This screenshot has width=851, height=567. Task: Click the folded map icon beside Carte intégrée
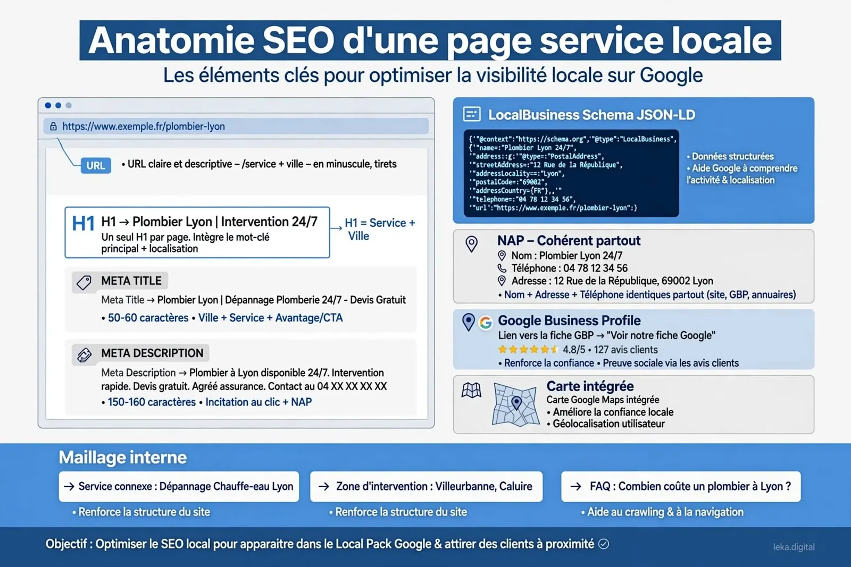(471, 391)
